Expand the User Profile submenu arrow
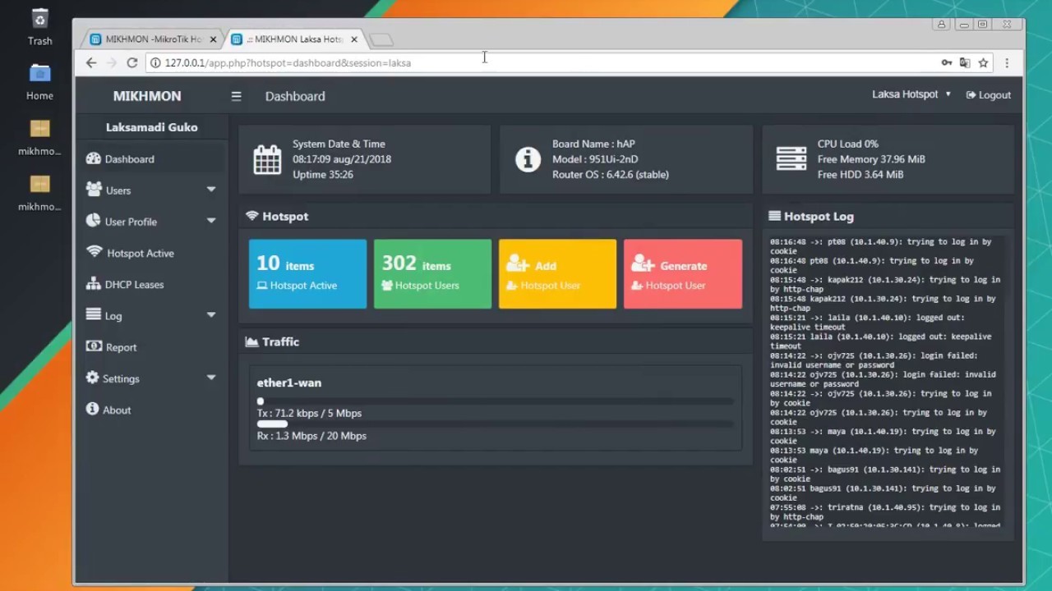The width and height of the screenshot is (1052, 591). [x=211, y=221]
